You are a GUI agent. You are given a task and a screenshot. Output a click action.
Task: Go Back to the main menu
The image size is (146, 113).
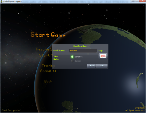coord(48,81)
